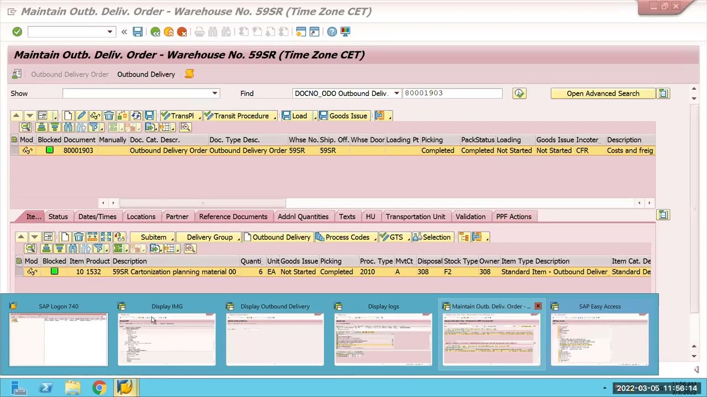
Task: Click the Execute search icon beside 80001903
Action: pos(519,93)
